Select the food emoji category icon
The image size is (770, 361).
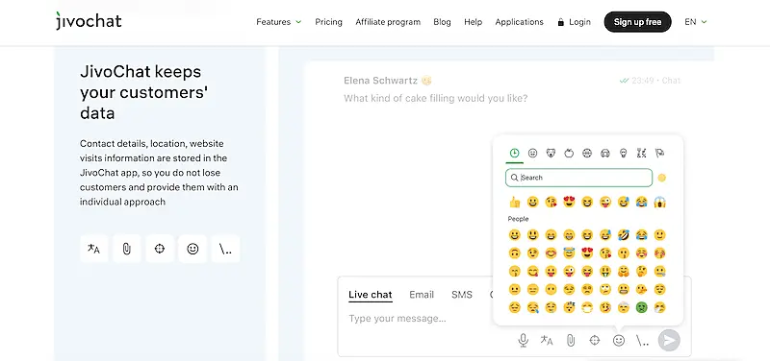click(569, 154)
